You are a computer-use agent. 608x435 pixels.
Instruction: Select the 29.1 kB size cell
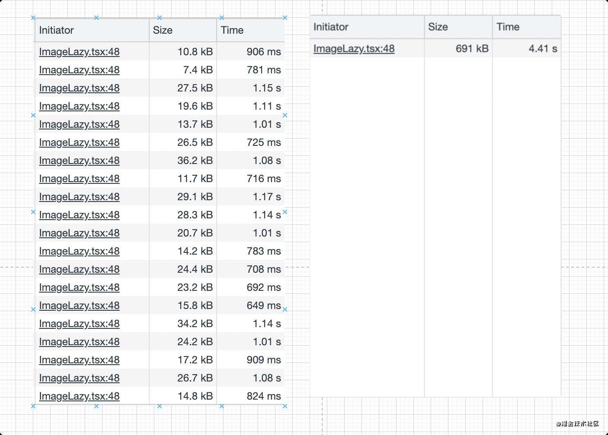pos(183,197)
